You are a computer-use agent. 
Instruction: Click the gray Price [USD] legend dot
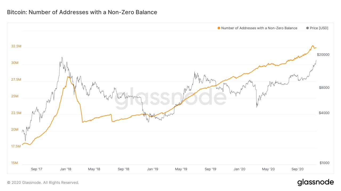308,28
